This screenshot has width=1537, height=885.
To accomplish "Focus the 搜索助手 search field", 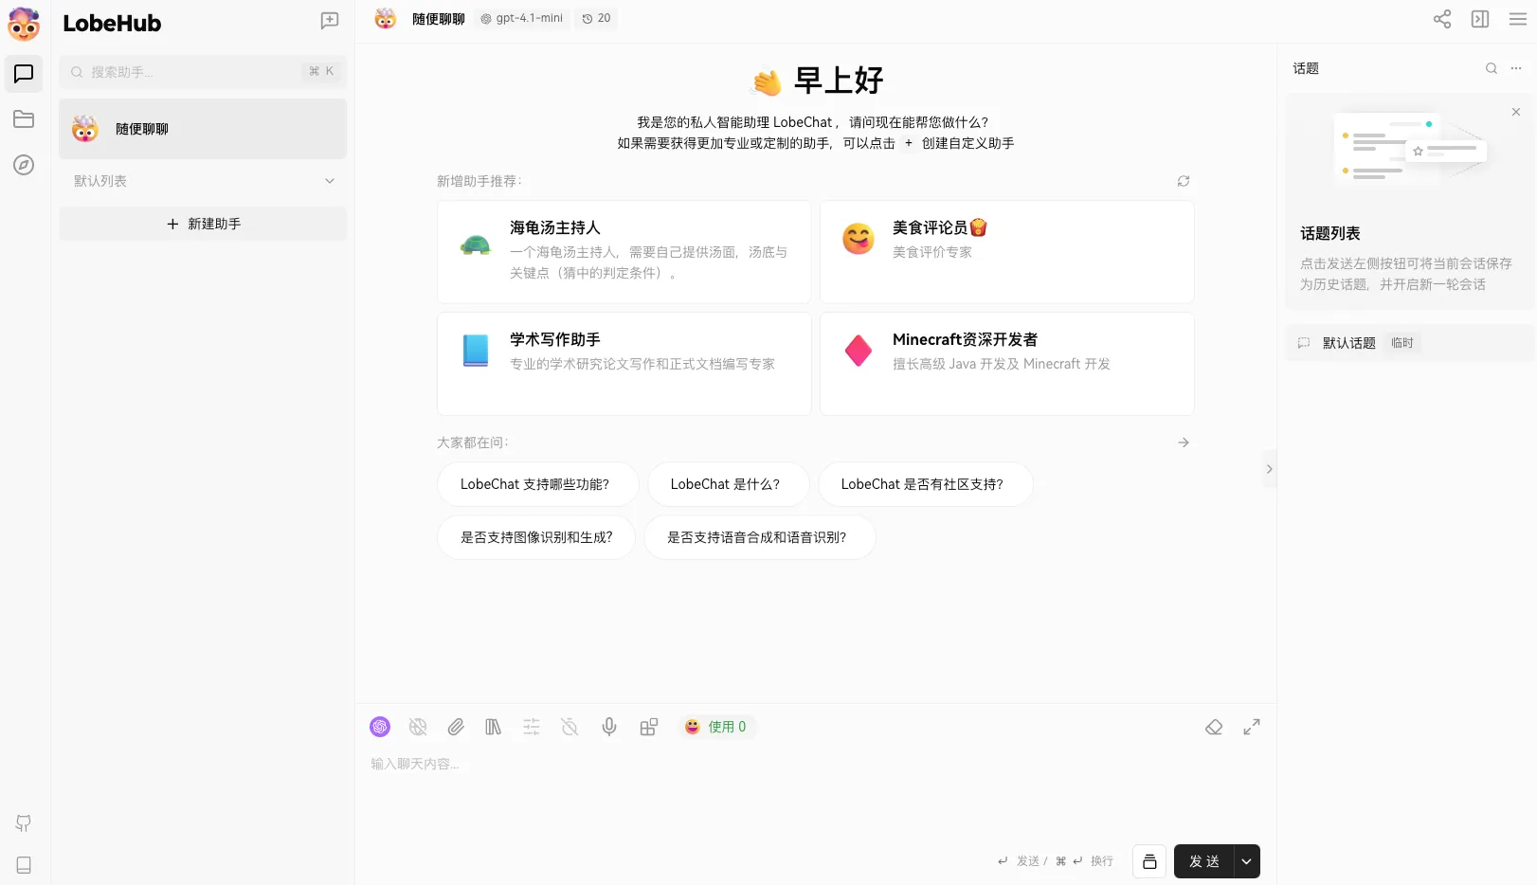I will tap(203, 72).
